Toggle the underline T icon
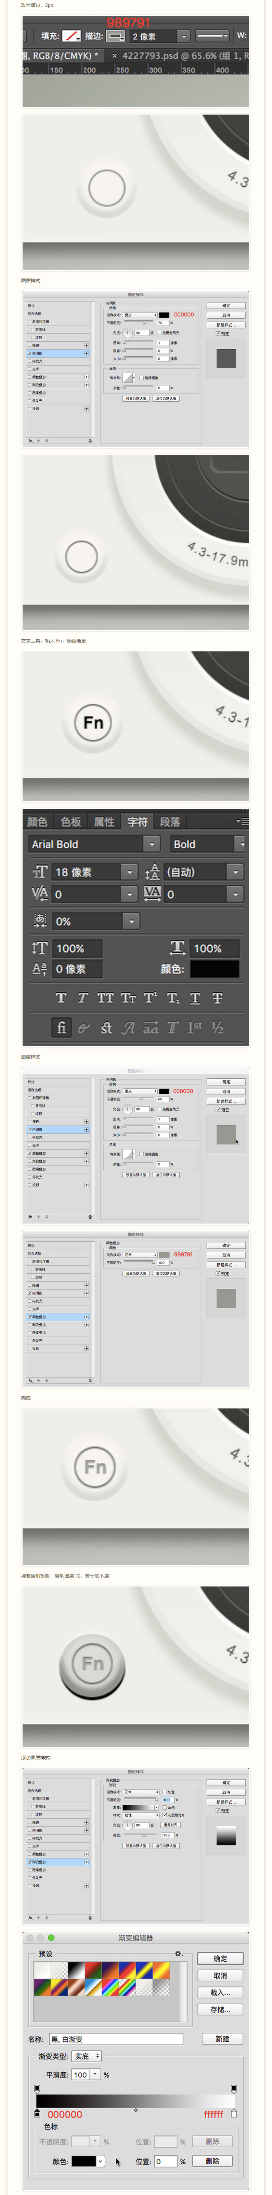 click(195, 998)
